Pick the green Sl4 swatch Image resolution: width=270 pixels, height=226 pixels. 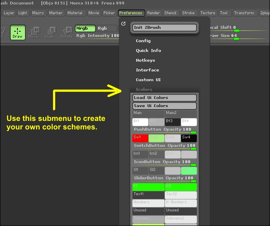pyautogui.click(x=189, y=171)
